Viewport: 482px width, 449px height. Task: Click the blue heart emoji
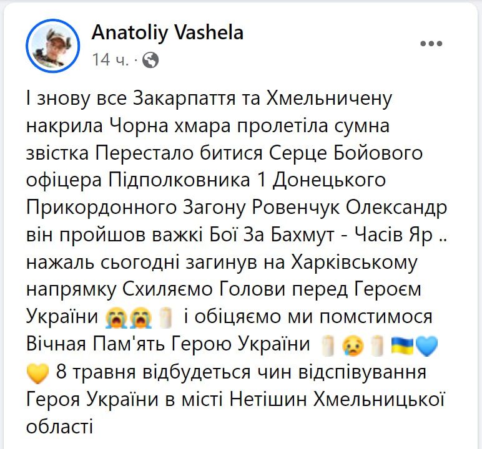(x=427, y=345)
